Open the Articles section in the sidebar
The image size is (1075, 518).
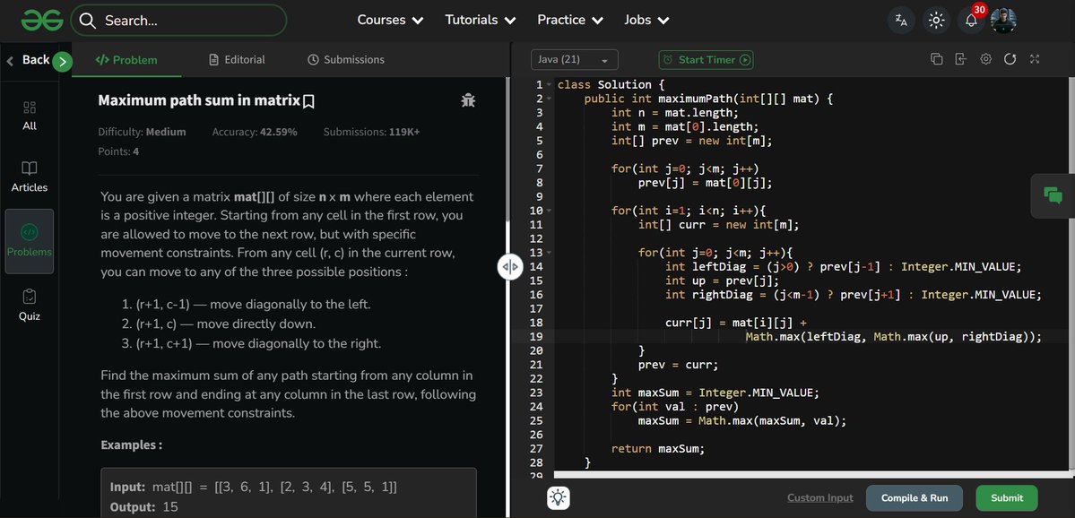pos(30,174)
